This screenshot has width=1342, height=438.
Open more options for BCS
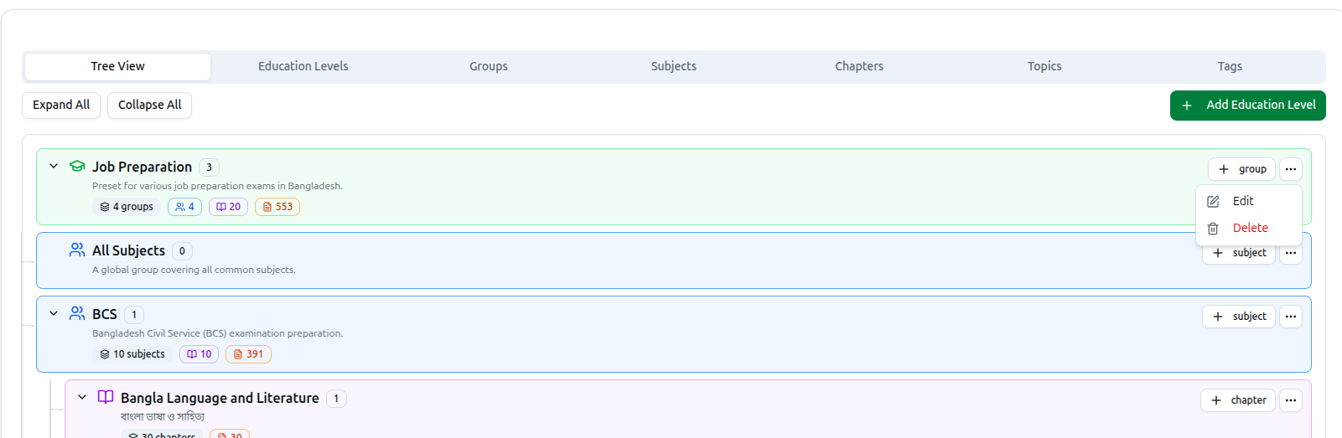coord(1291,317)
